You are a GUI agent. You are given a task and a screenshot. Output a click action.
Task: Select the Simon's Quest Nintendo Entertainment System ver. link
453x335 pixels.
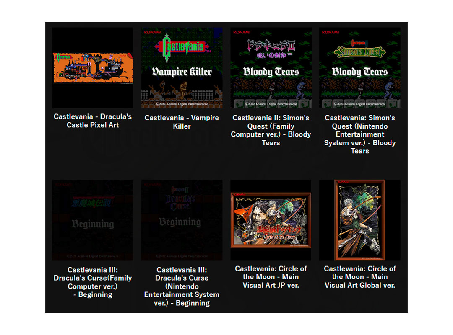pos(360,134)
